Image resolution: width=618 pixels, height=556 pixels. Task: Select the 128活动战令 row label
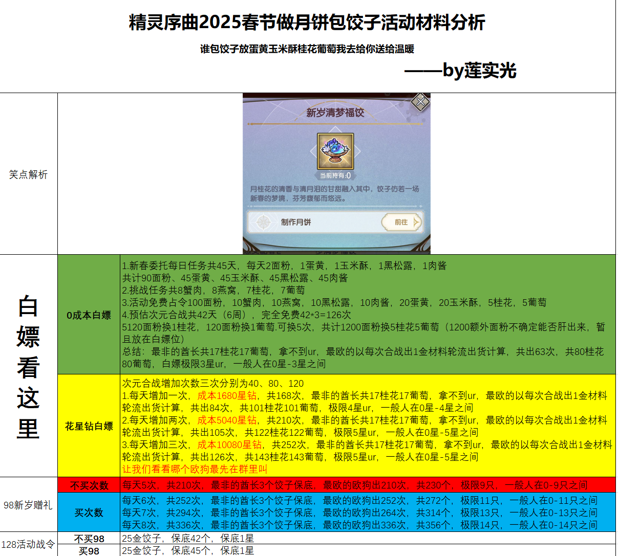(x=28, y=544)
